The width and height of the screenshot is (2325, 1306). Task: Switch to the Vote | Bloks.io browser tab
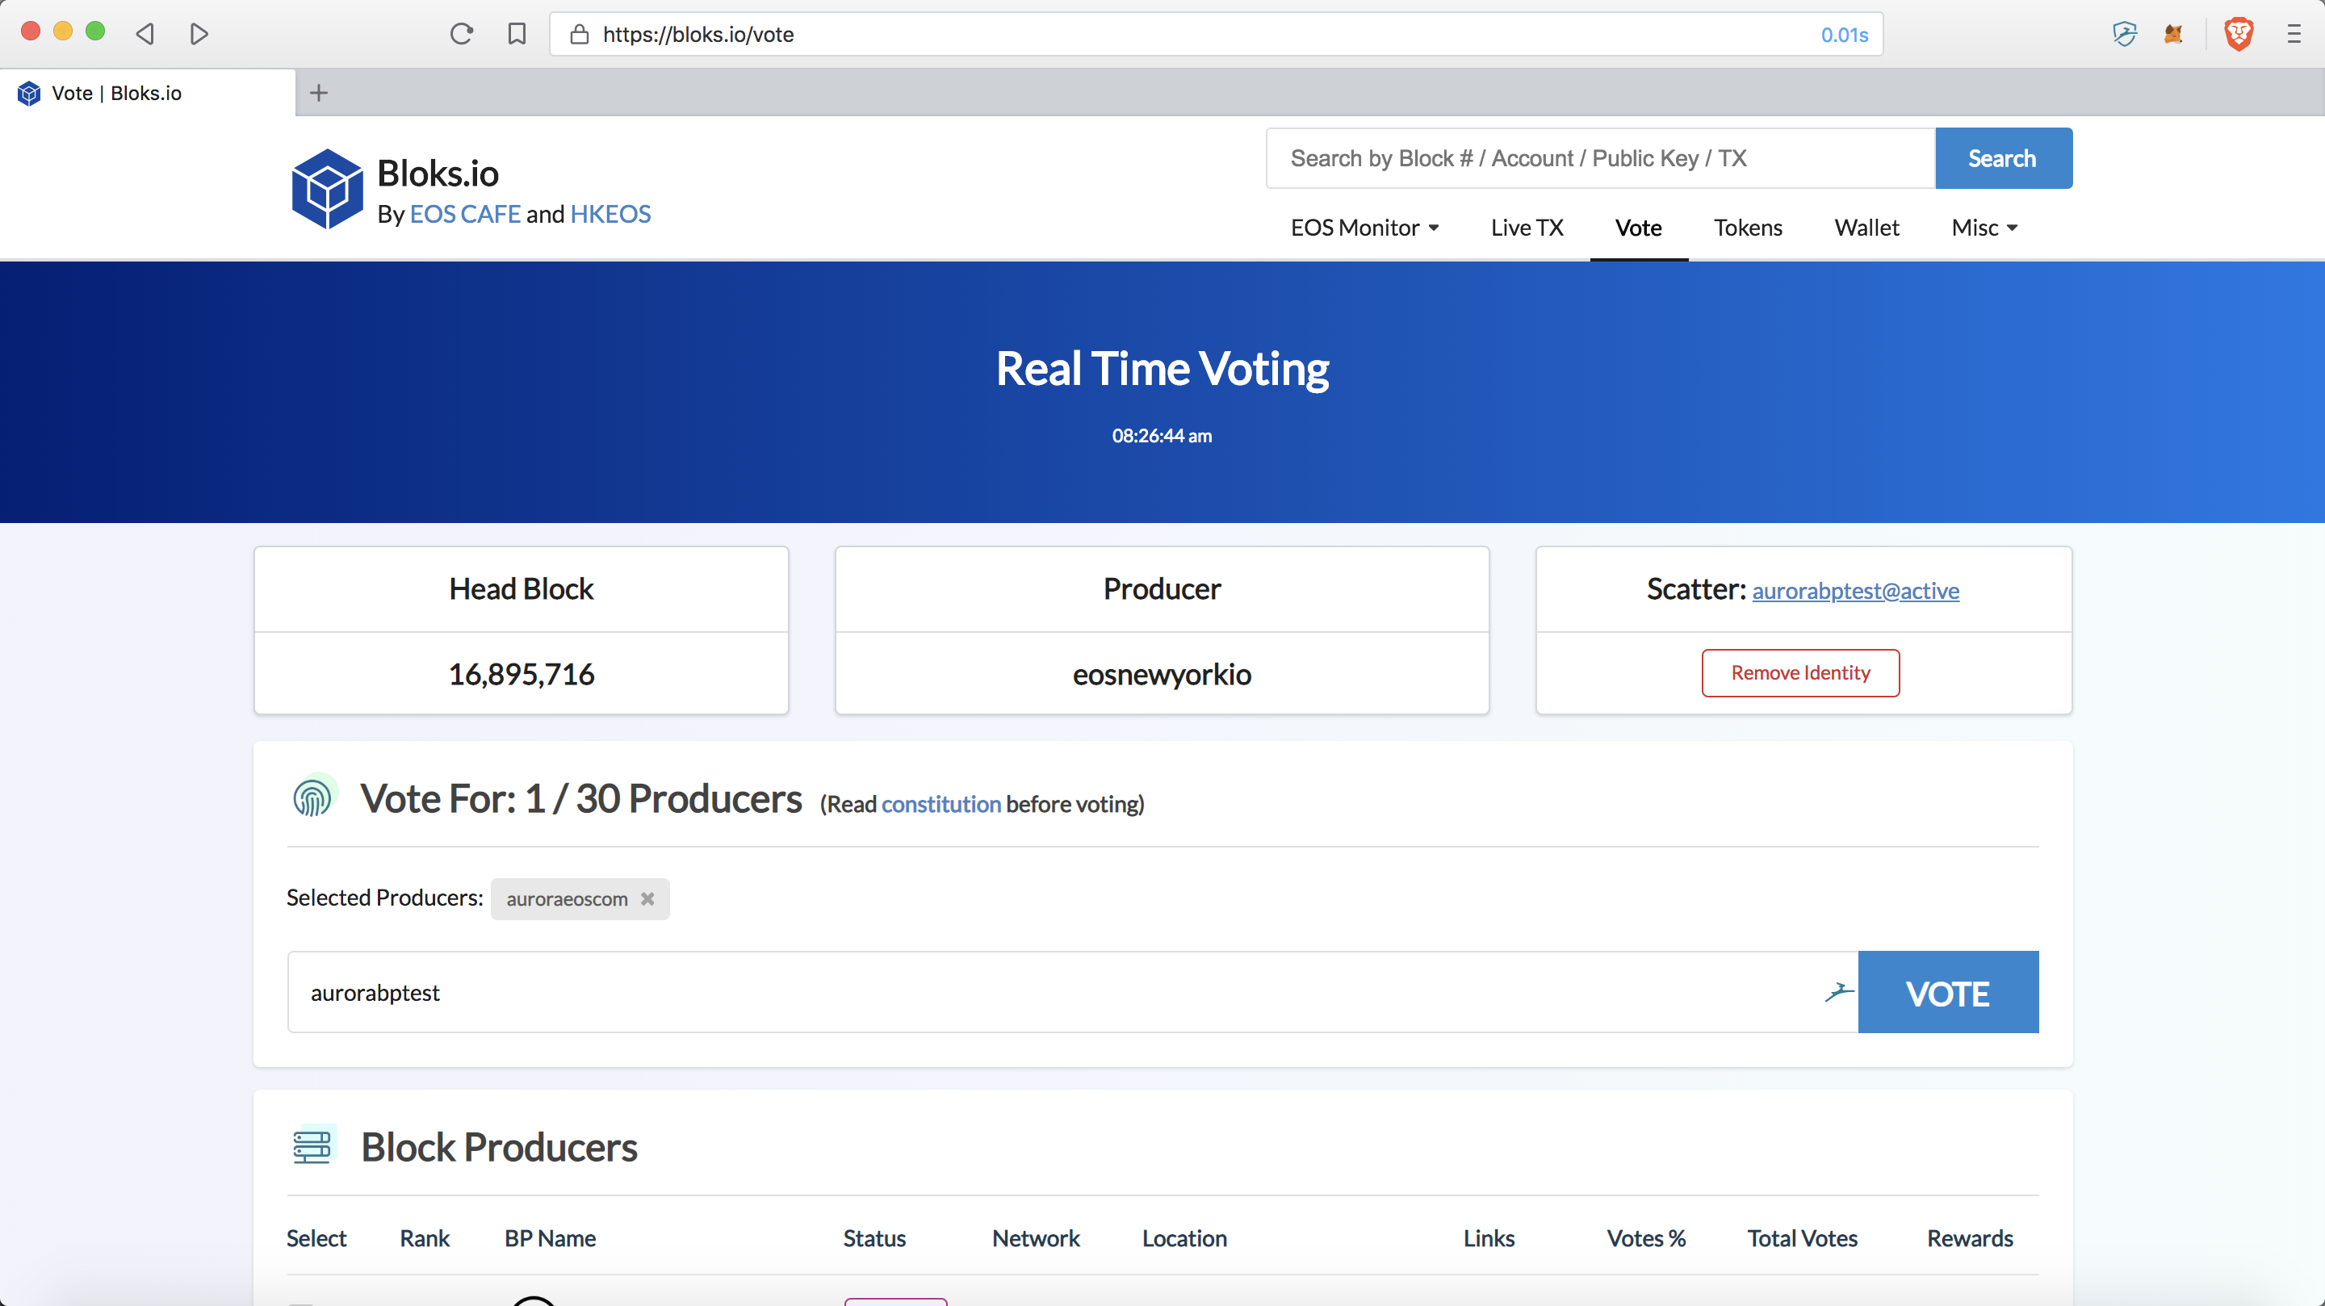[147, 93]
